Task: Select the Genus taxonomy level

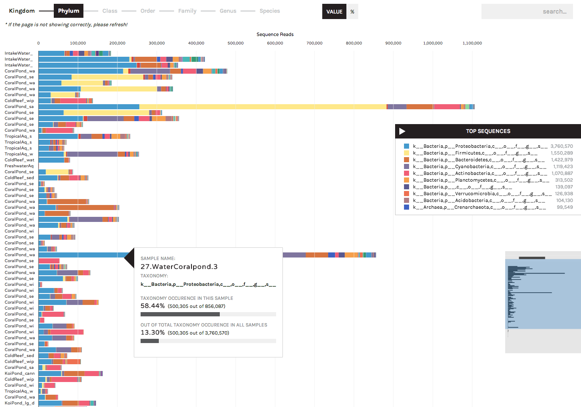Action: coord(228,11)
